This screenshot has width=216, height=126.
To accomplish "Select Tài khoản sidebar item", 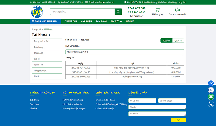I will coord(47,65).
